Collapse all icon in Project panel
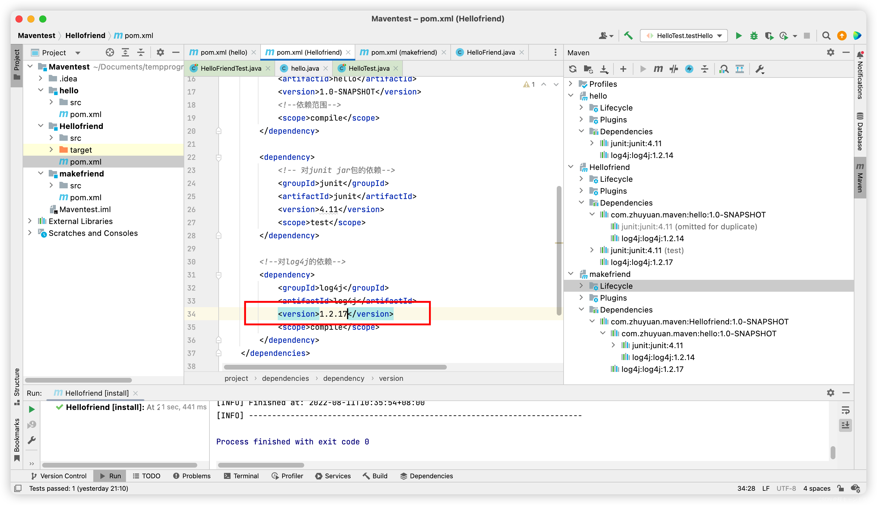 (x=141, y=52)
